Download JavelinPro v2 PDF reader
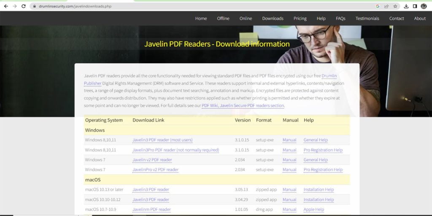This screenshot has width=432, height=216. point(155,170)
